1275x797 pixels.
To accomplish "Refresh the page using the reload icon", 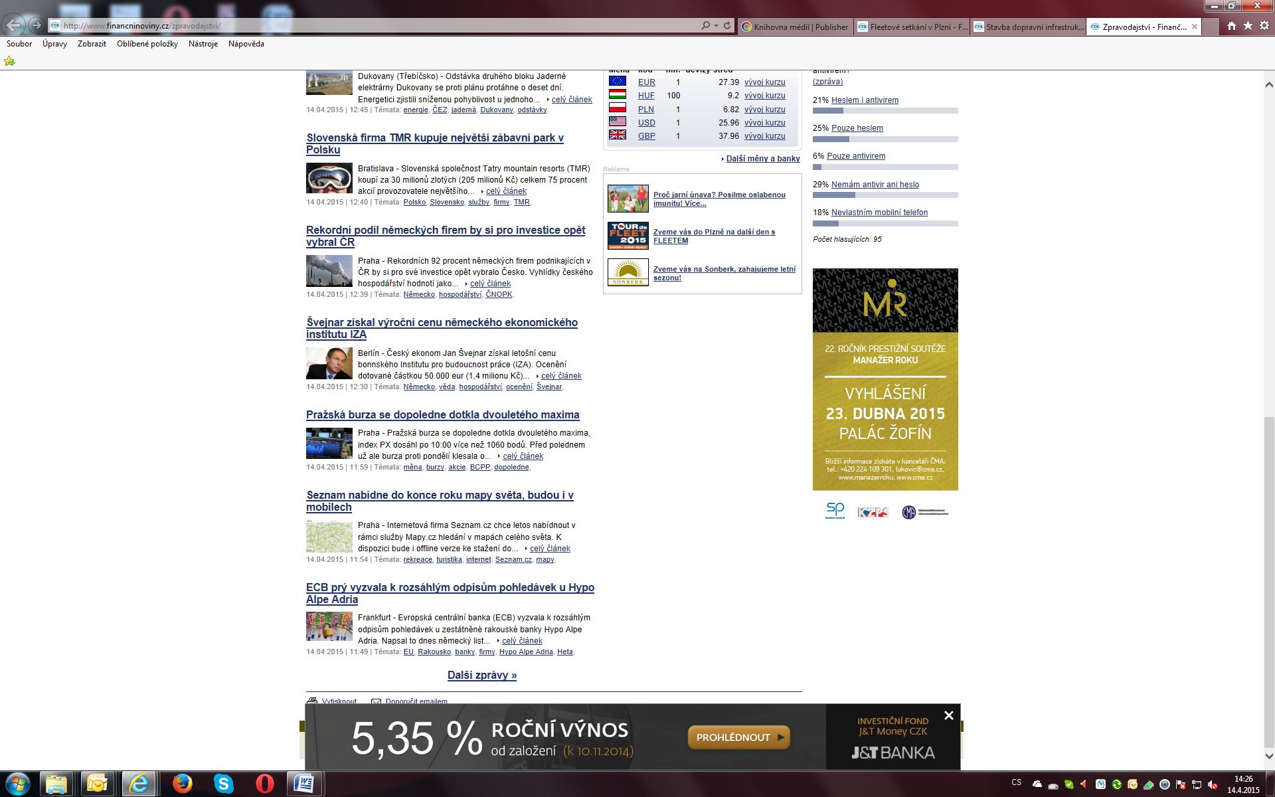I will coord(727,26).
